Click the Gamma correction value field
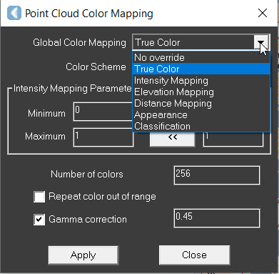The height and width of the screenshot is (274, 279). 217,218
